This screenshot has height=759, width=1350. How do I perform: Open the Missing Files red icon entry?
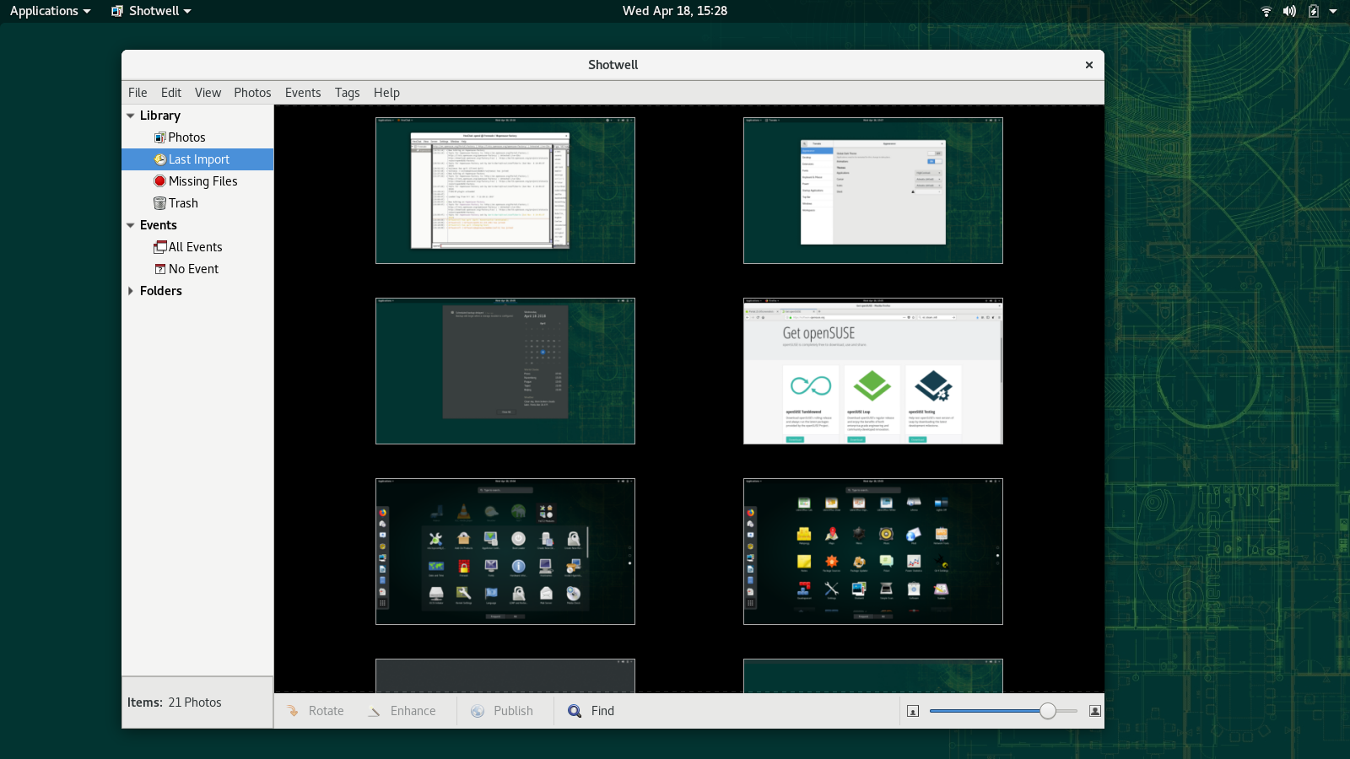click(159, 181)
